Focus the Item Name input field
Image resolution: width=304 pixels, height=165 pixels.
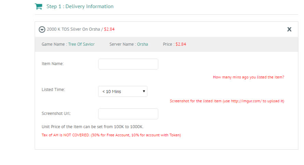128,64
